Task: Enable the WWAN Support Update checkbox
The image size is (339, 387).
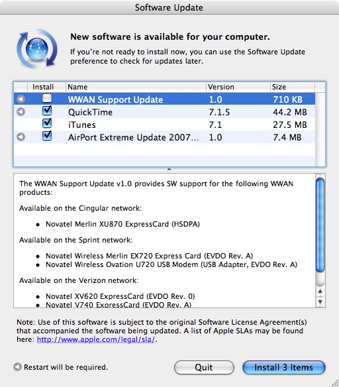Action: (x=47, y=99)
